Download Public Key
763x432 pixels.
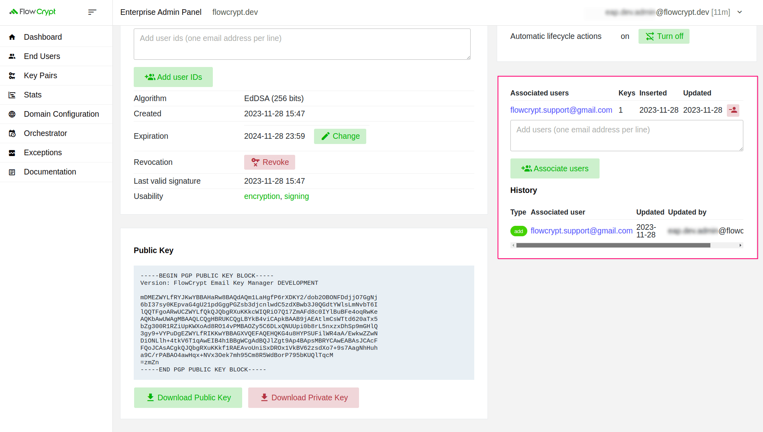pos(188,398)
